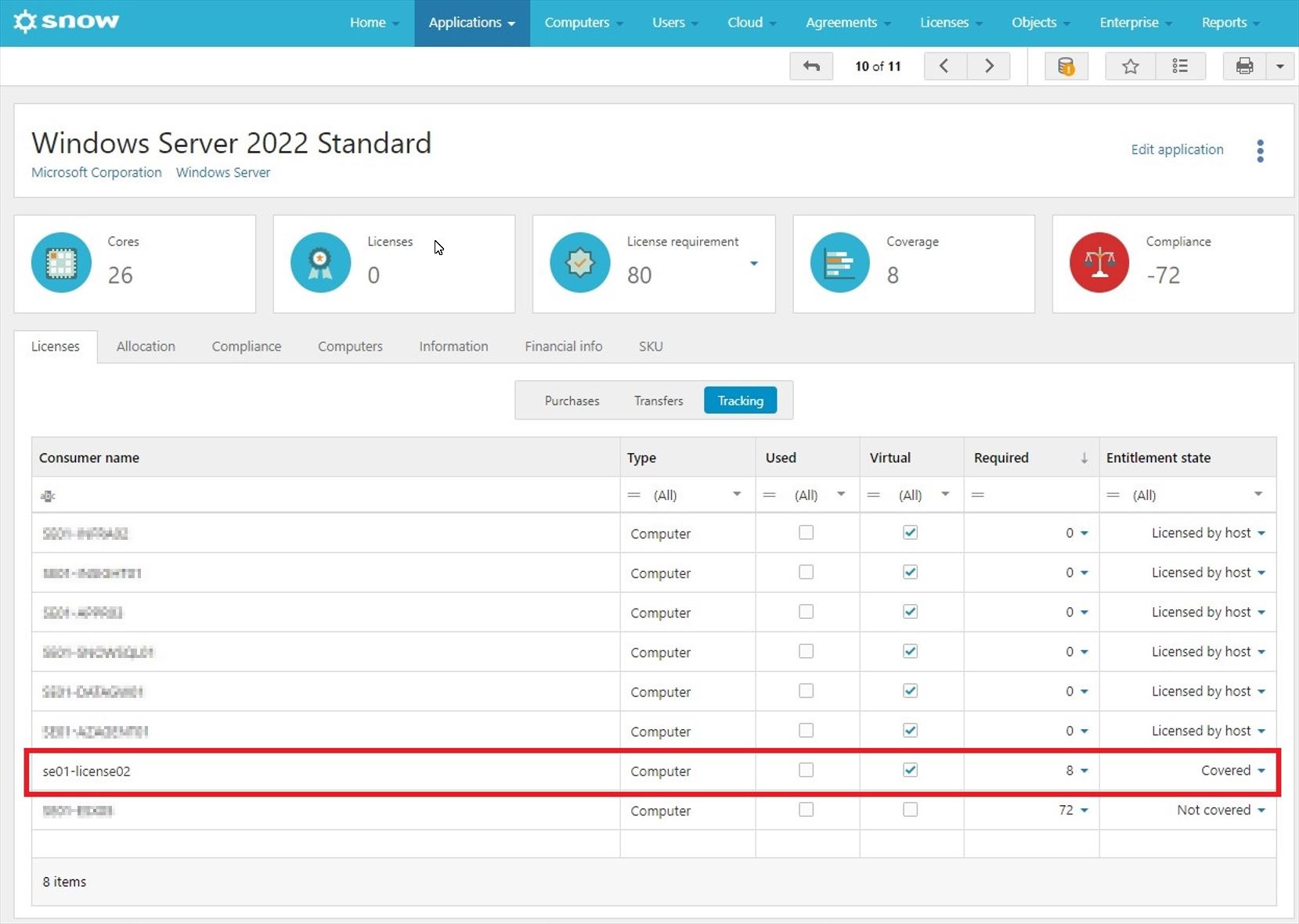Toggle Virtual checkbox for se01-license02 row
Viewport: 1299px width, 924px height.
pyautogui.click(x=910, y=771)
